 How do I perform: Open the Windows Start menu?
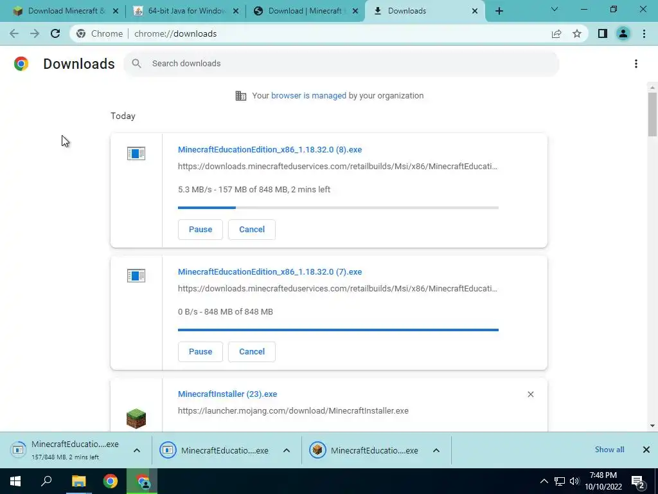(15, 481)
